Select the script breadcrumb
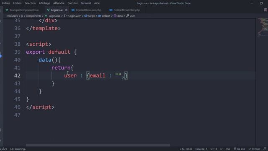This screenshot has height=151, width=268. point(90,16)
